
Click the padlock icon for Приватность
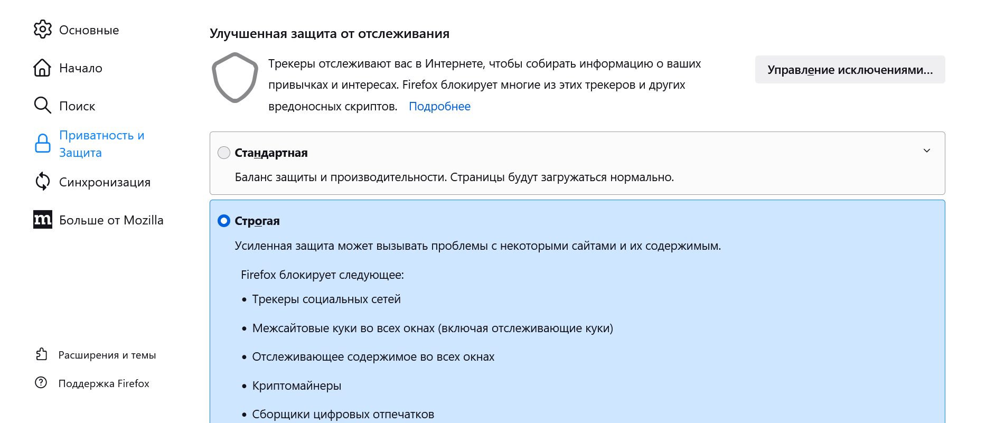(43, 144)
